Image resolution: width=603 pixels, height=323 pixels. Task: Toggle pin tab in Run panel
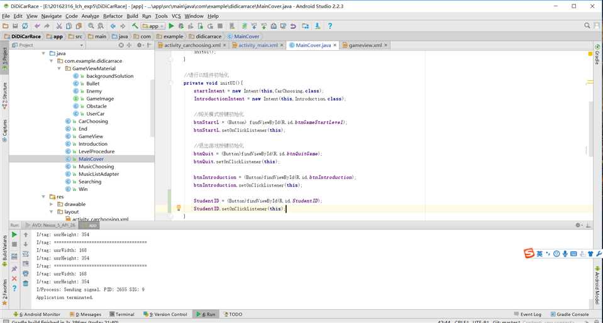pyautogui.click(x=14, y=269)
